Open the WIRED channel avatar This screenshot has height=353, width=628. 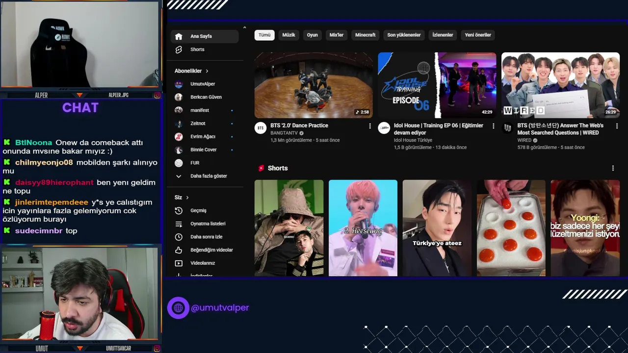507,128
